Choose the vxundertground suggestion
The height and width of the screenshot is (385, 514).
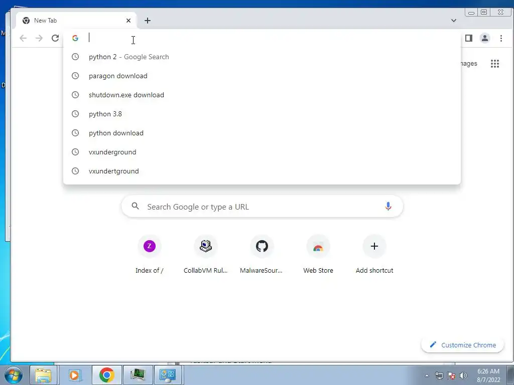[x=262, y=171]
